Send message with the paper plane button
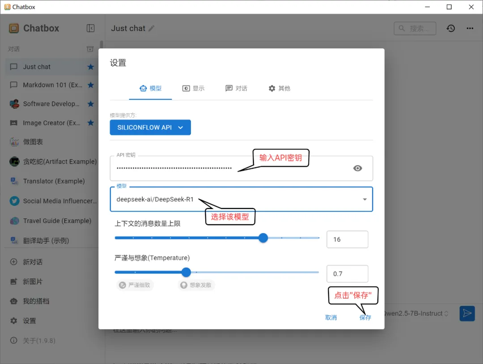 click(x=467, y=313)
